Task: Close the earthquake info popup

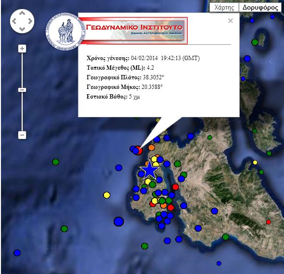Action: [x=231, y=21]
